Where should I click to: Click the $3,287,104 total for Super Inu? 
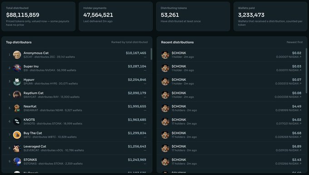click(x=137, y=66)
